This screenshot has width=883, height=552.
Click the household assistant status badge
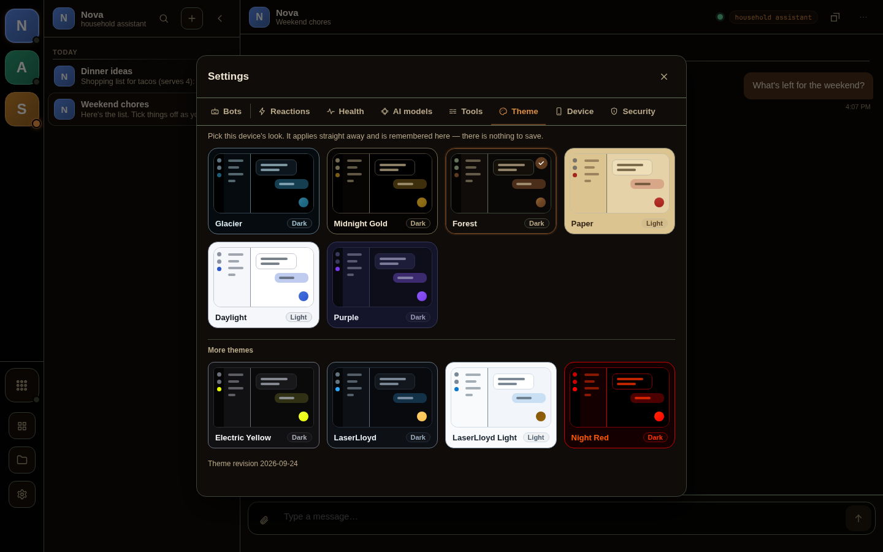tap(773, 17)
